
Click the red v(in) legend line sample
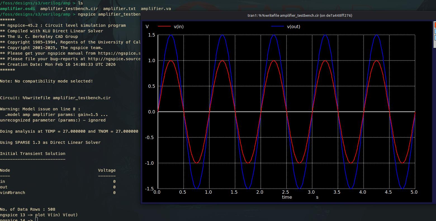[164, 26]
